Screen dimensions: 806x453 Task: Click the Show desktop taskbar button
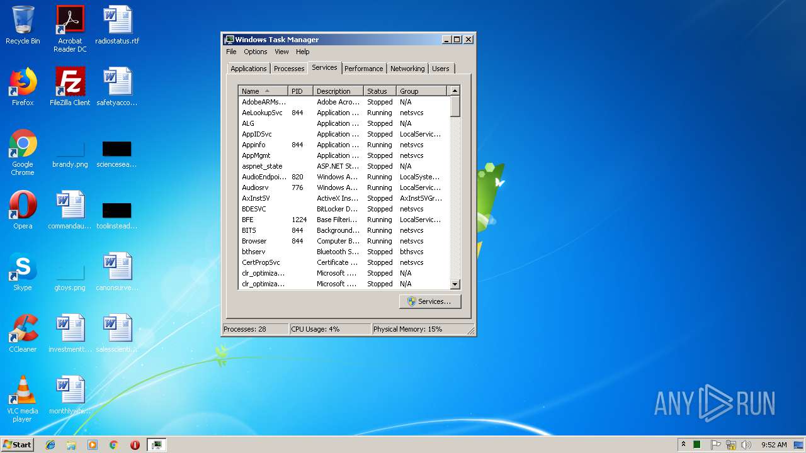[x=800, y=445]
